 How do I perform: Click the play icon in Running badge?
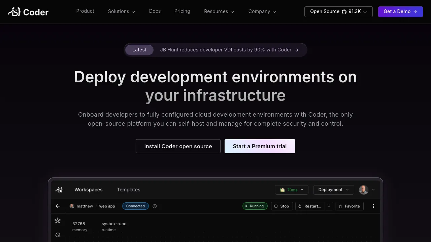(x=246, y=206)
